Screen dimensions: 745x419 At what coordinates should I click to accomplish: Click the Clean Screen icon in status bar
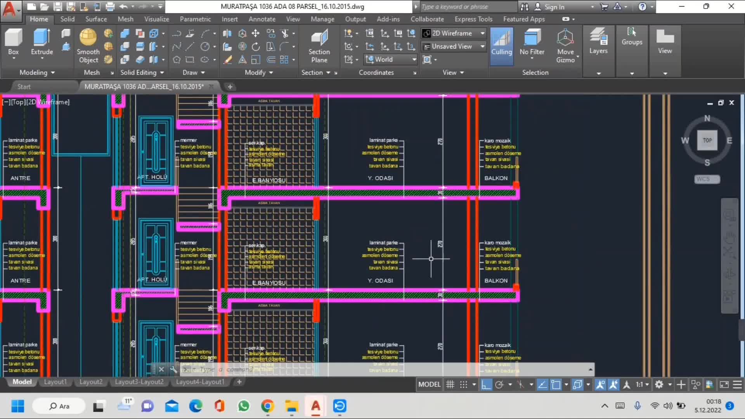click(x=724, y=384)
